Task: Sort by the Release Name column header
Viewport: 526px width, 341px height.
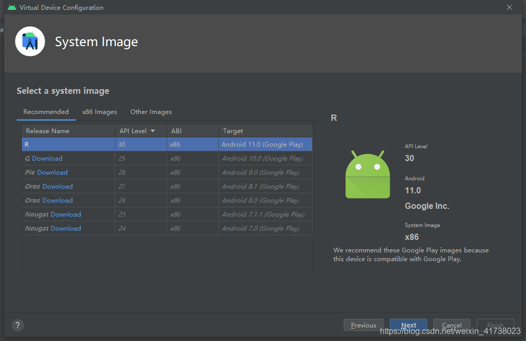Action: pyautogui.click(x=68, y=131)
